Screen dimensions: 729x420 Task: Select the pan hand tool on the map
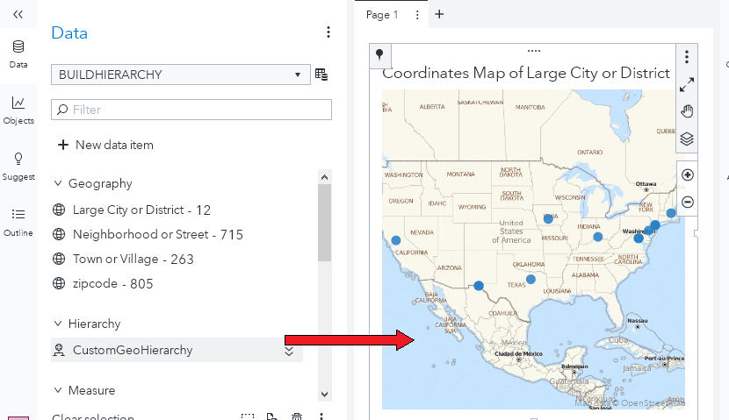[x=688, y=111]
